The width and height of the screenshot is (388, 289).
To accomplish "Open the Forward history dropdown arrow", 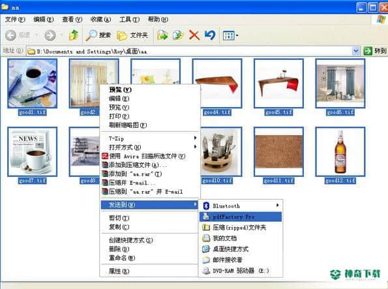I will (61, 35).
